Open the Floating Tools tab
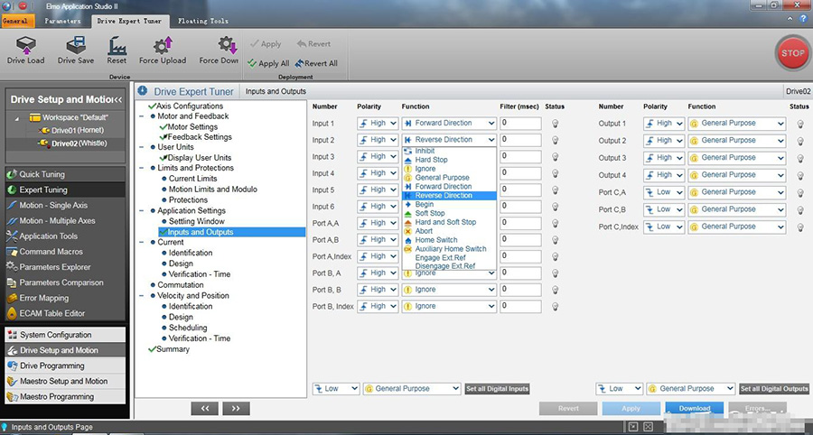813x435 pixels. (203, 21)
